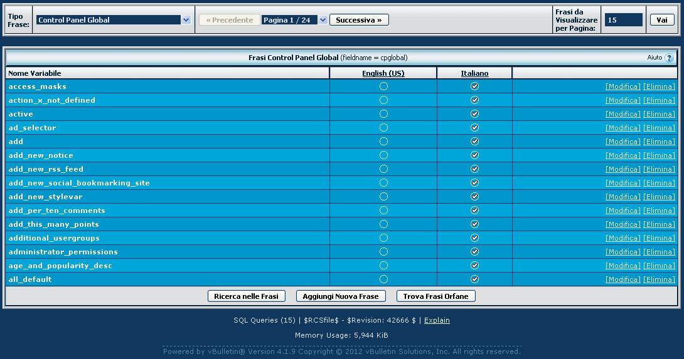The image size is (684, 359).
Task: Click the Aiuto help question mark icon
Action: click(669, 58)
